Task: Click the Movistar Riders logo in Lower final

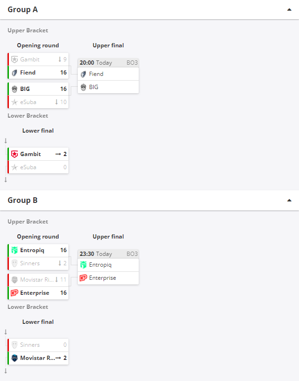Action: (15, 358)
